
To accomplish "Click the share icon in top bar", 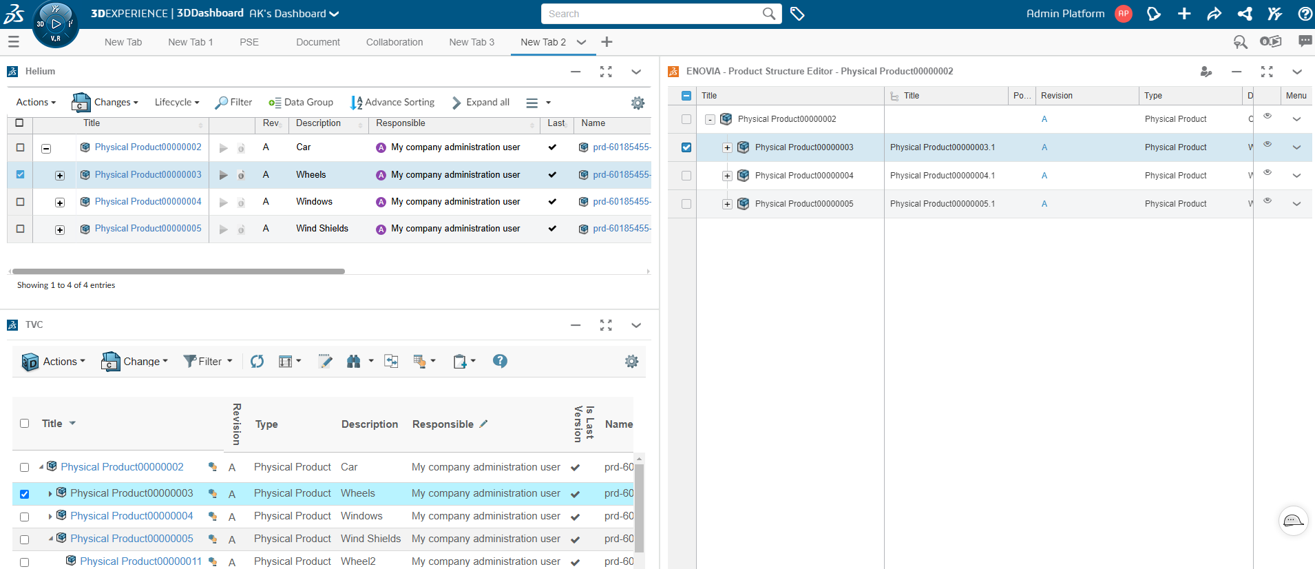I will click(x=1244, y=14).
